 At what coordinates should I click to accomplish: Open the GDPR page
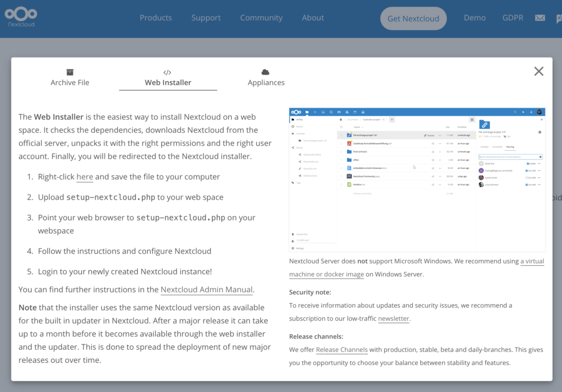[512, 18]
